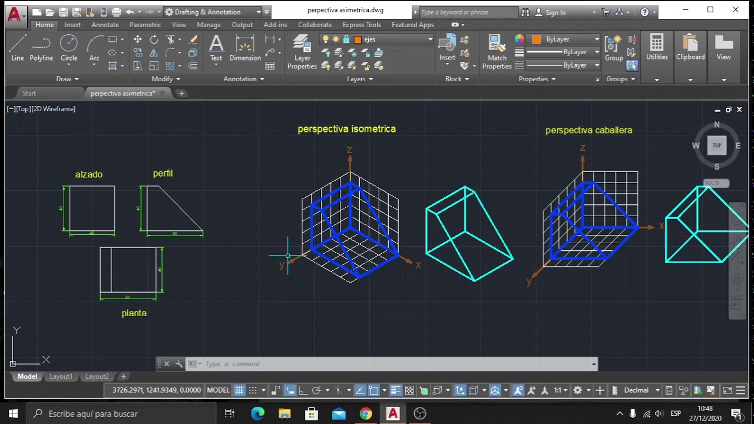Toggle polar tracking in status bar
754x424 pixels.
(x=317, y=390)
